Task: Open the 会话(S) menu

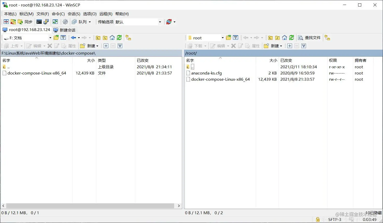Action: click(74, 14)
